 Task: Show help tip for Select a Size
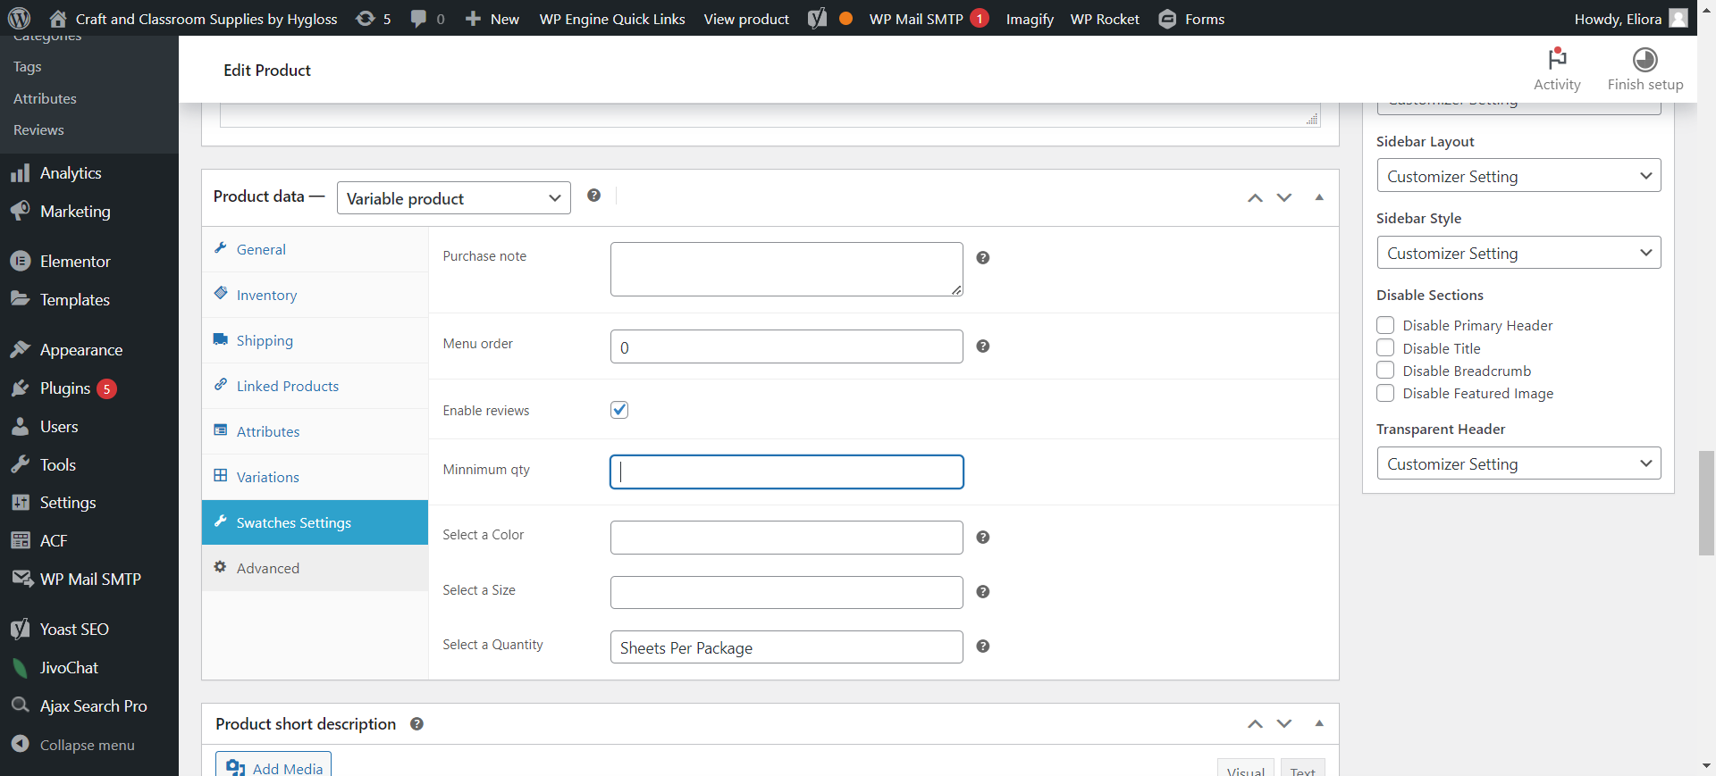point(982,592)
